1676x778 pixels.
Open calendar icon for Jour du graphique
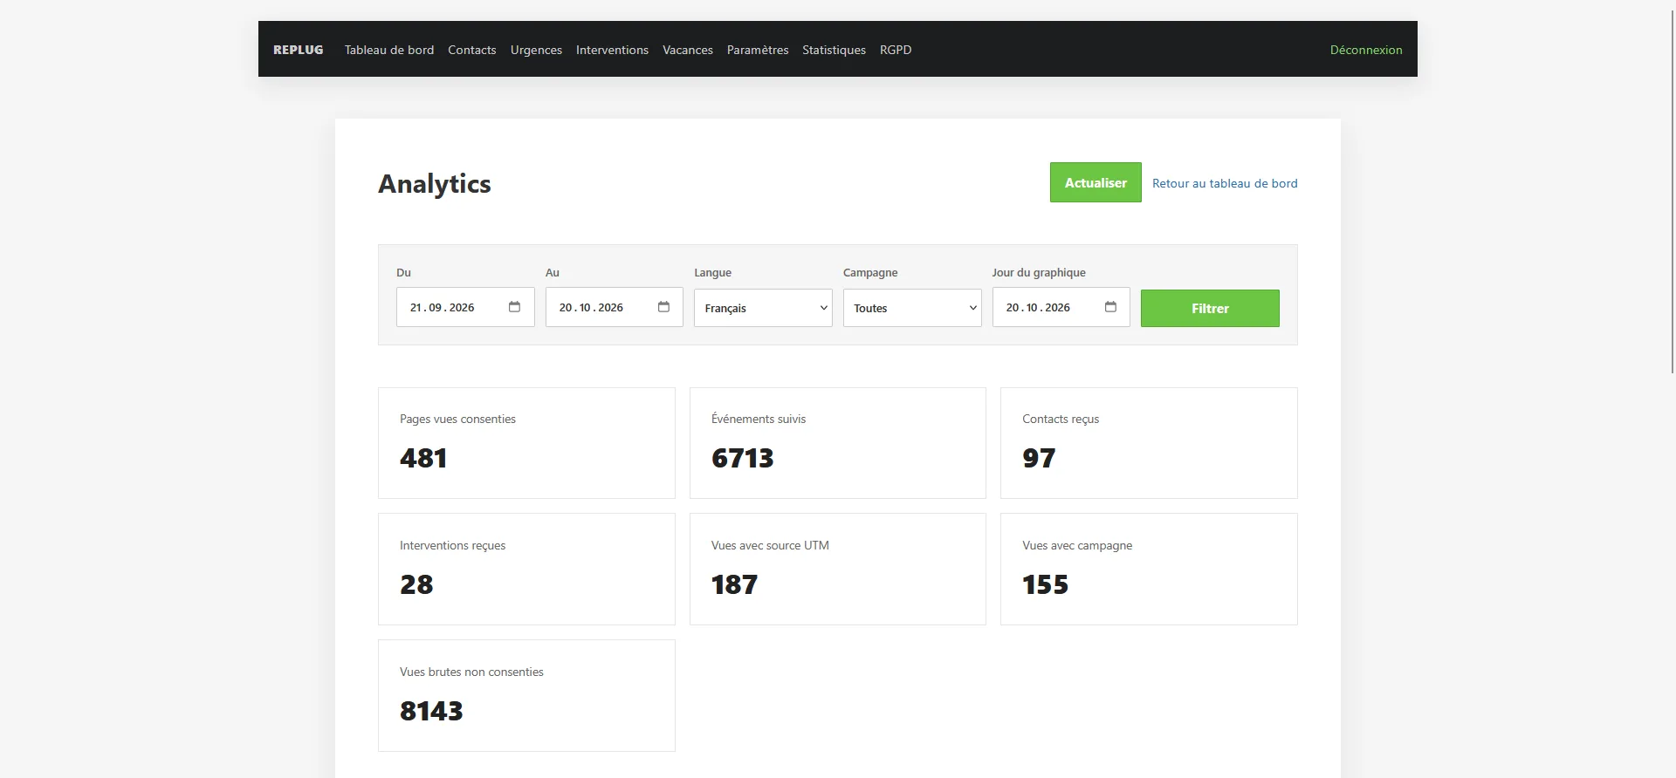coord(1110,307)
